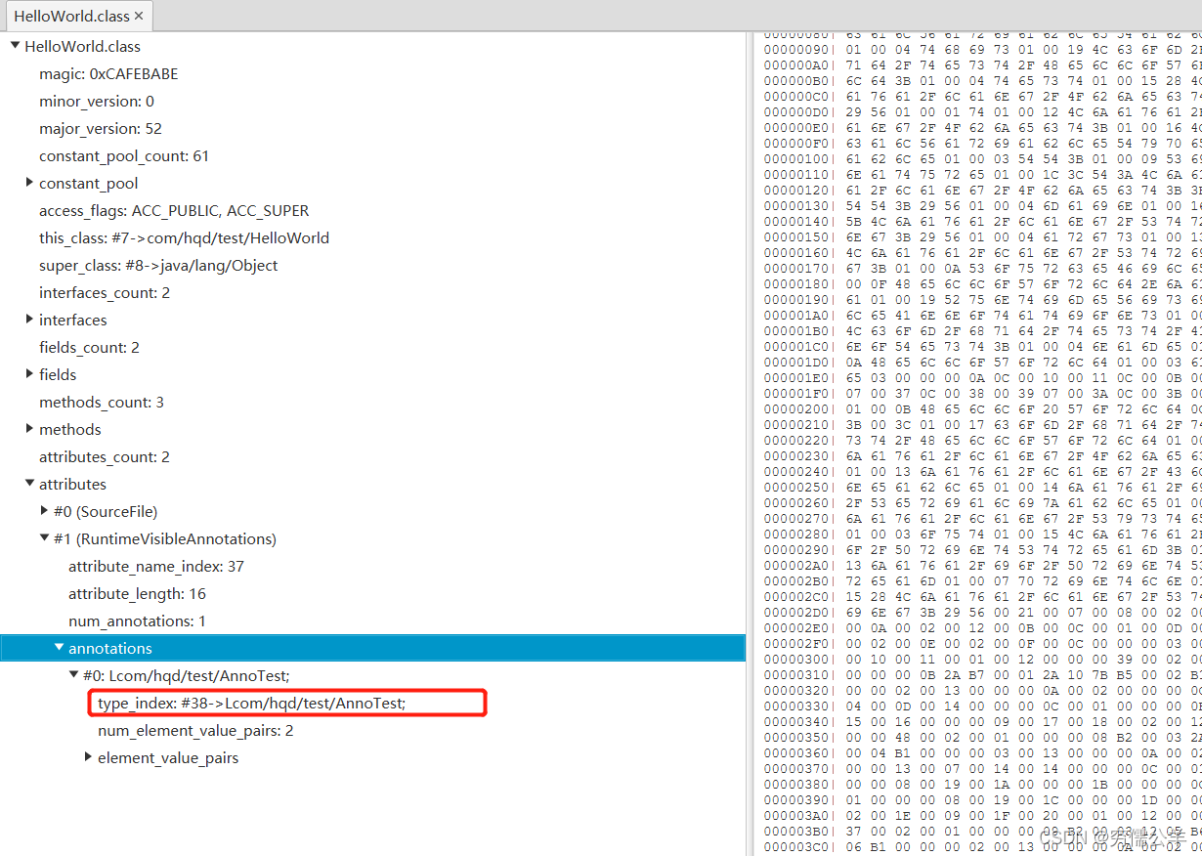Collapse the #0: Lcom/hqd/test/AnnoTest; node
This screenshot has height=856, width=1202.
pos(73,675)
